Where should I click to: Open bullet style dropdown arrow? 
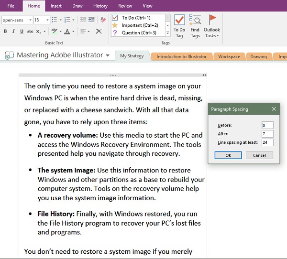coord(60,20)
